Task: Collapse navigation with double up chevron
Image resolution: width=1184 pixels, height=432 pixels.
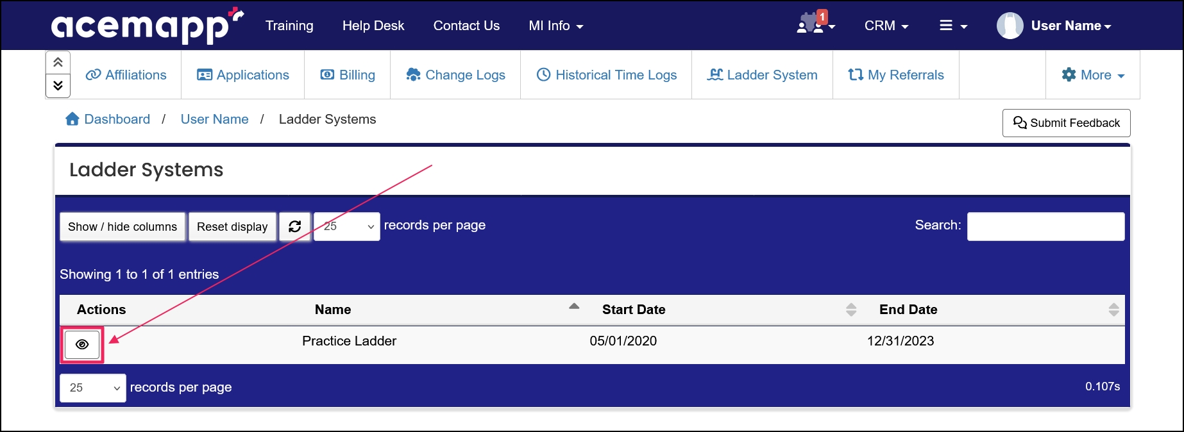Action: click(58, 62)
